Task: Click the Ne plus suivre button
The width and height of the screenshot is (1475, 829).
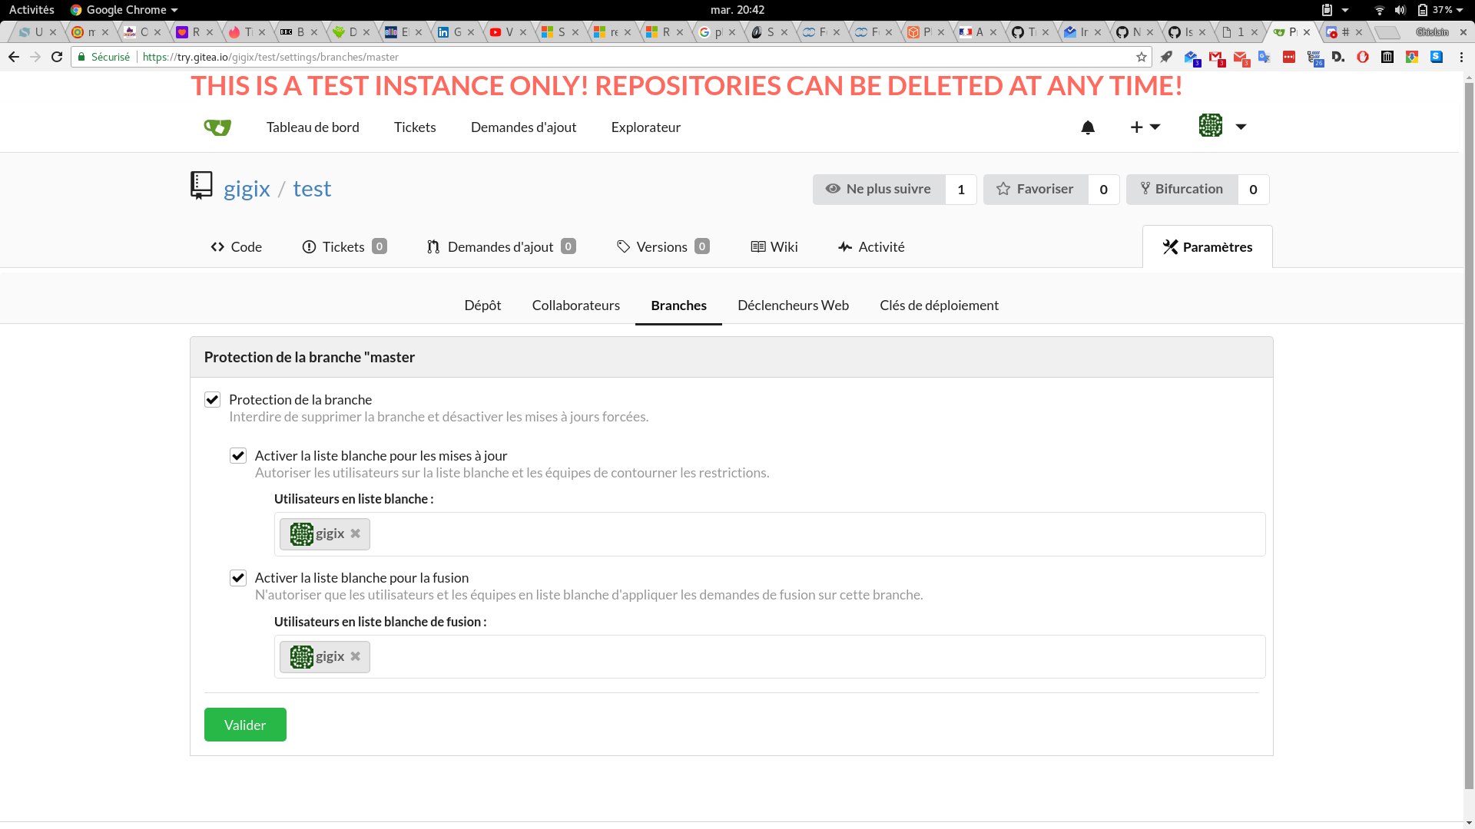Action: (879, 190)
